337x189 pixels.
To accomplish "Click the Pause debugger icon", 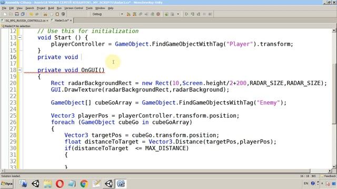I will tap(204, 14).
